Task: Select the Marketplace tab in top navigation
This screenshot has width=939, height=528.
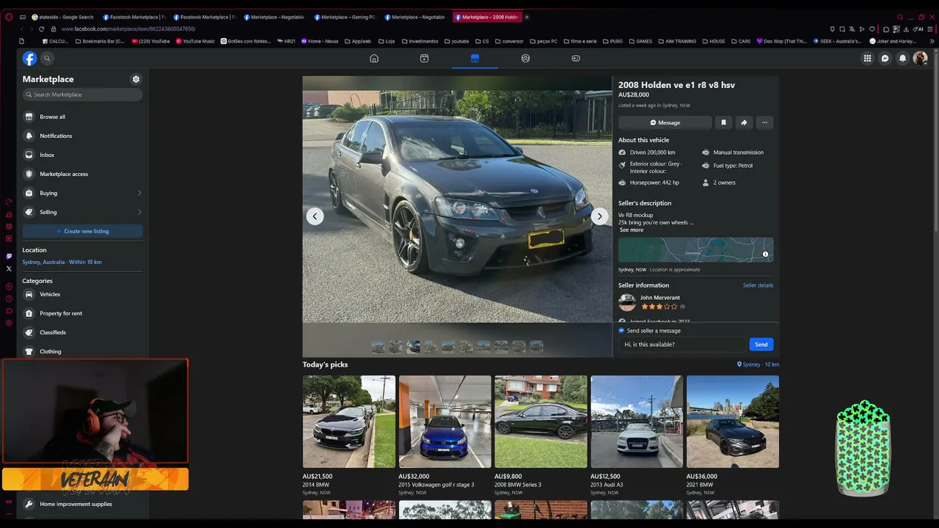Action: click(x=475, y=58)
